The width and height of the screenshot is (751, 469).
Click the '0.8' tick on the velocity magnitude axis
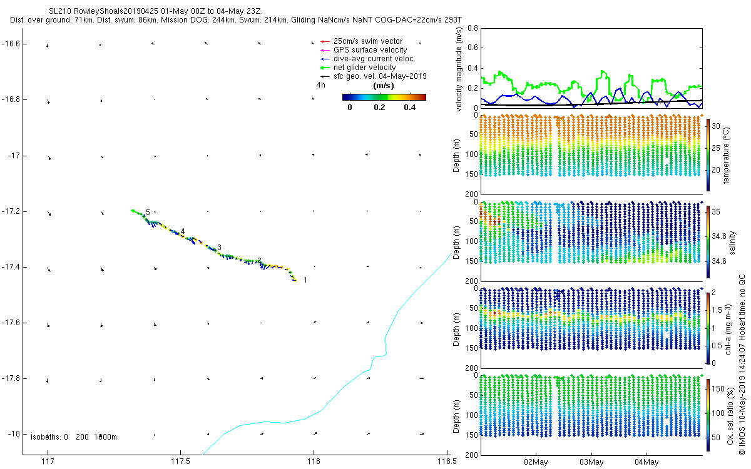point(472,28)
